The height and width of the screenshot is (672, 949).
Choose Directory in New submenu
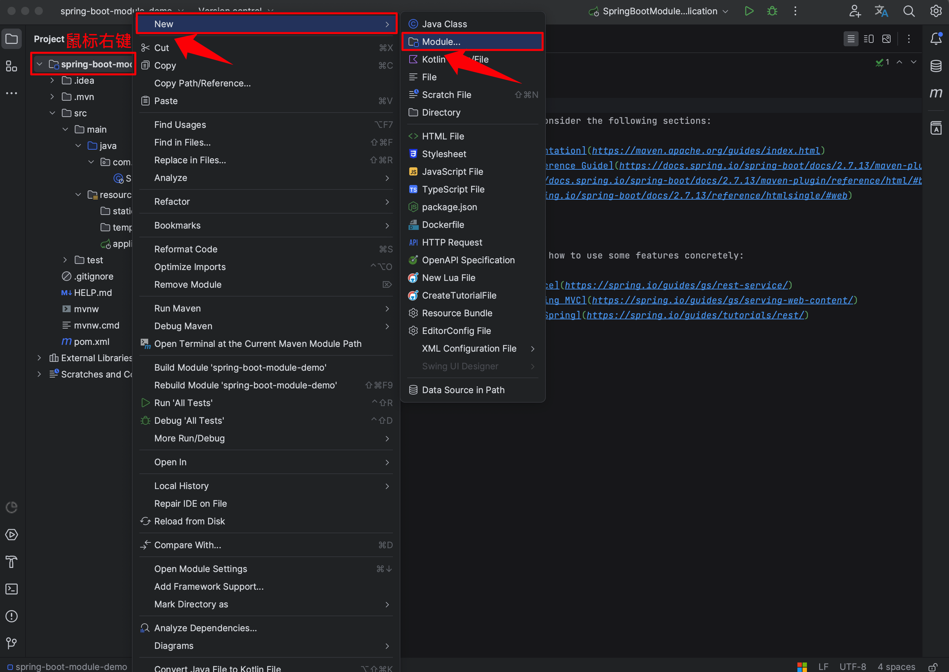point(473,113)
